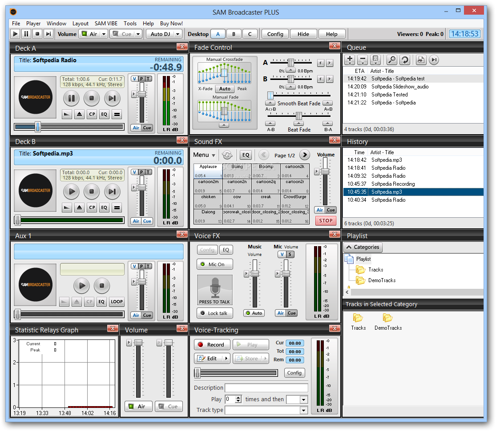Adjust the Sound FX volume fader
Viewport: 496px width, 431px height.
pos(325,171)
